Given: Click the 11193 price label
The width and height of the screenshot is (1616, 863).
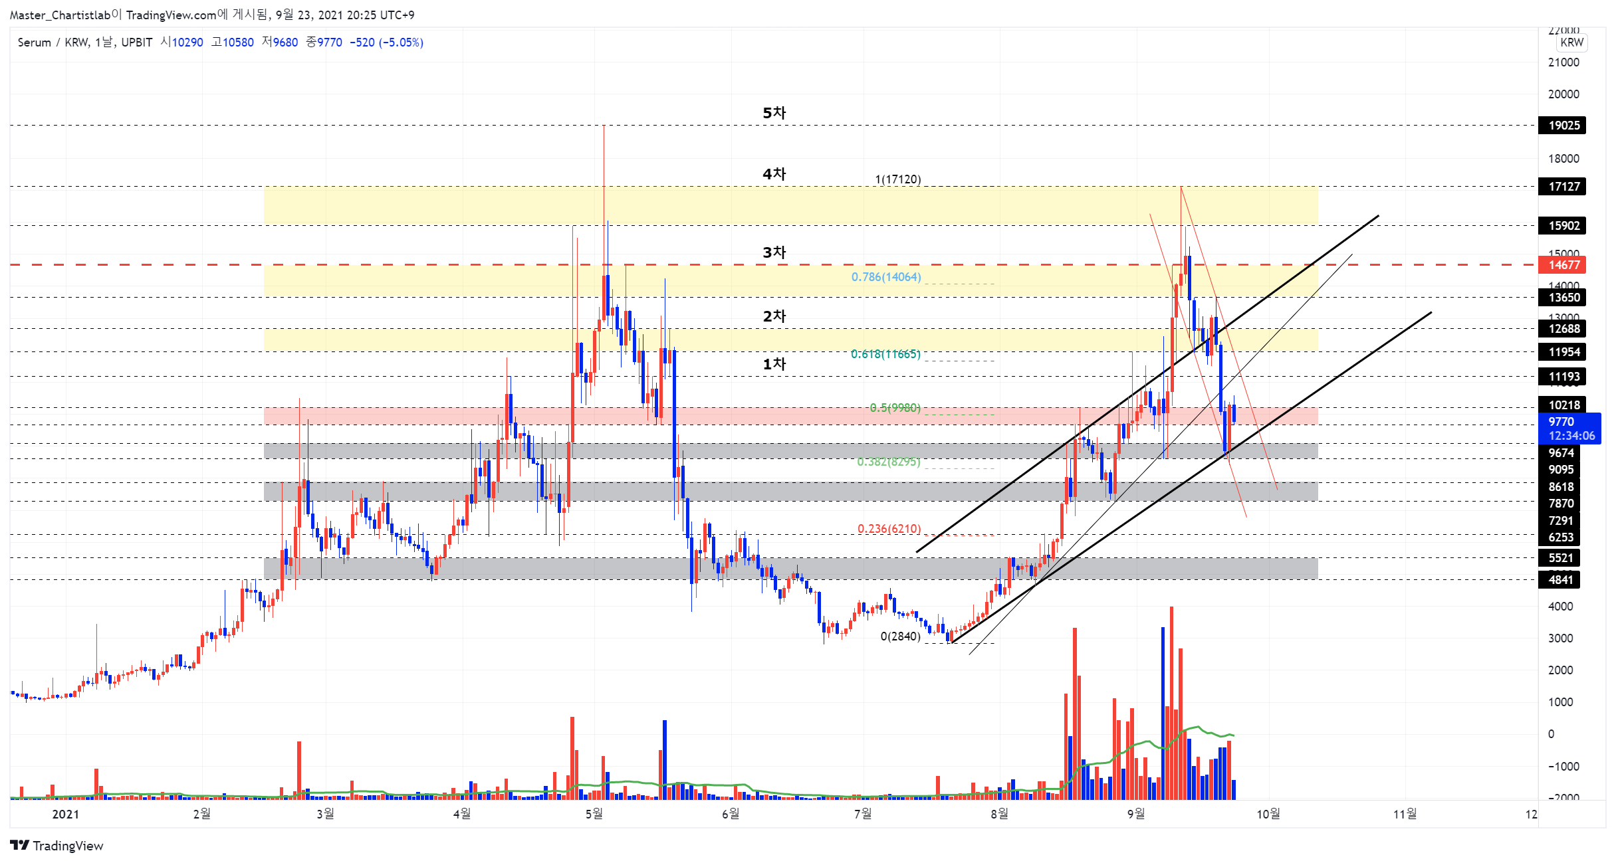Looking at the screenshot, I should click(x=1562, y=377).
